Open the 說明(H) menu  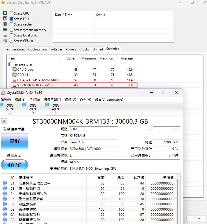(85, 100)
